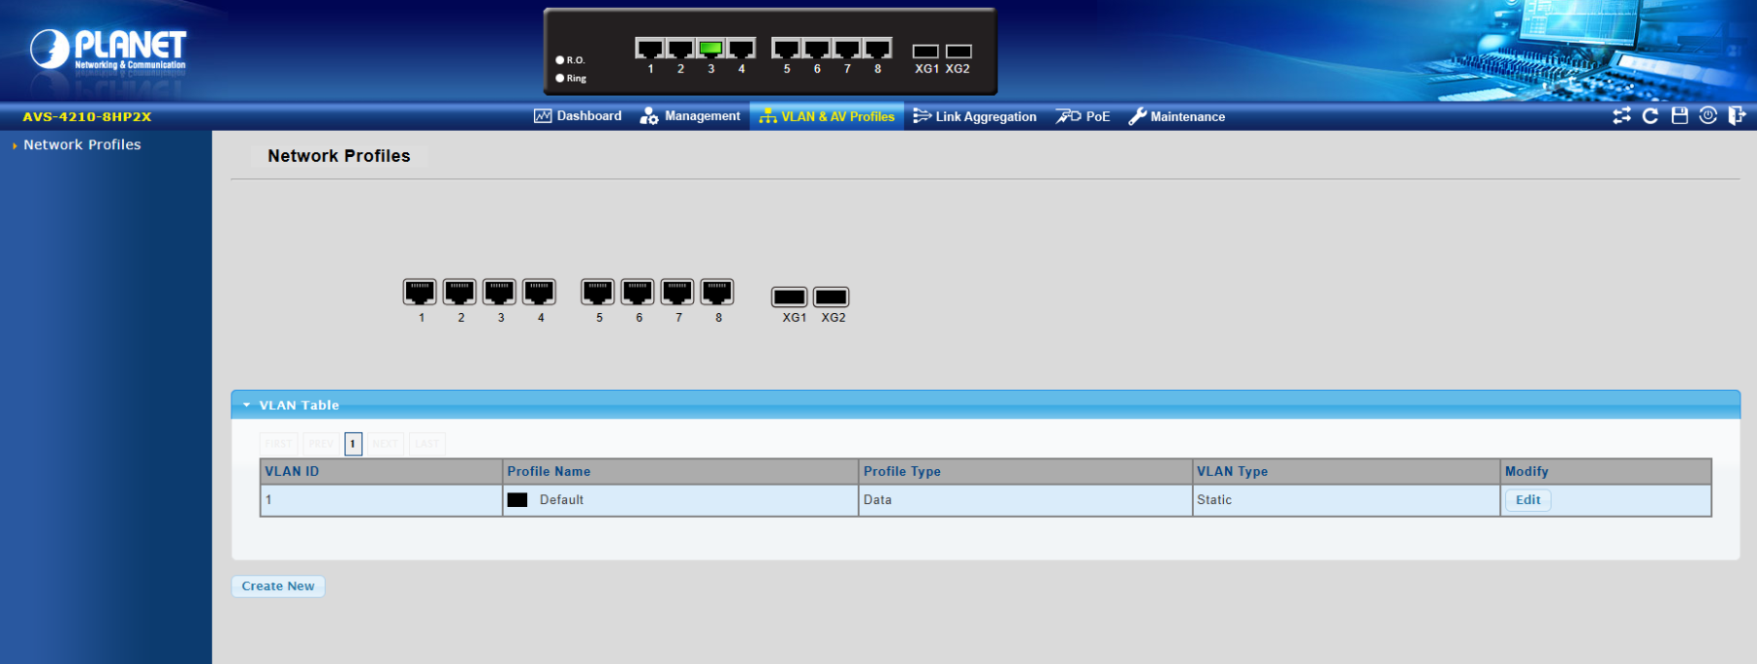This screenshot has width=1757, height=664.
Task: Collapse the VLAN Table section
Action: [x=247, y=405]
